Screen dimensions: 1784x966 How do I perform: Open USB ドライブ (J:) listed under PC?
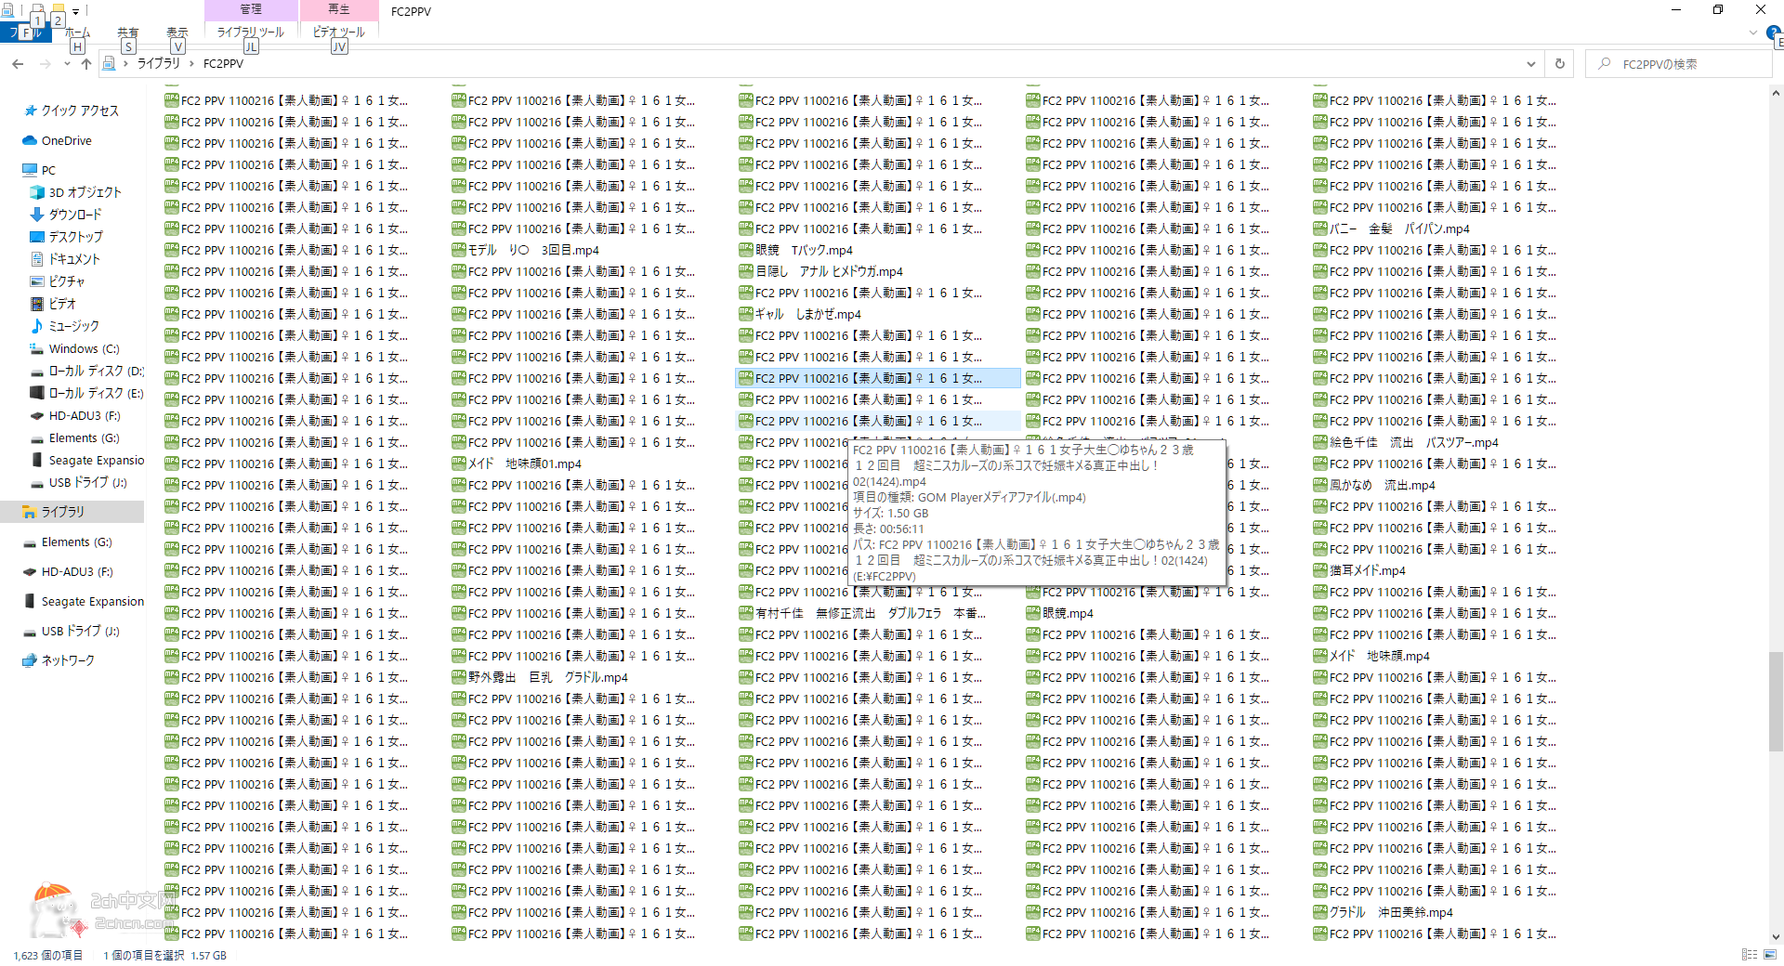pos(79,483)
